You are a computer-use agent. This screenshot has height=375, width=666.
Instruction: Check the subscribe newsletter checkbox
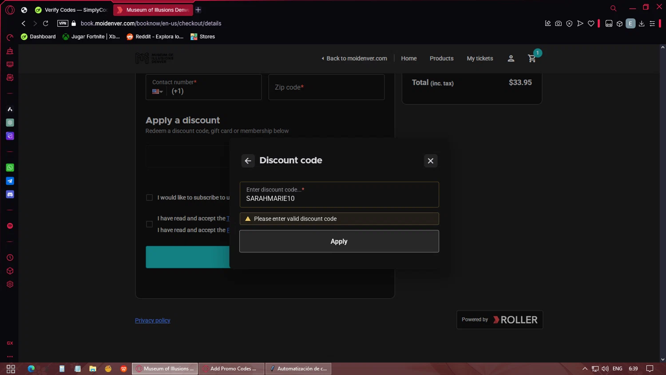coord(150,198)
